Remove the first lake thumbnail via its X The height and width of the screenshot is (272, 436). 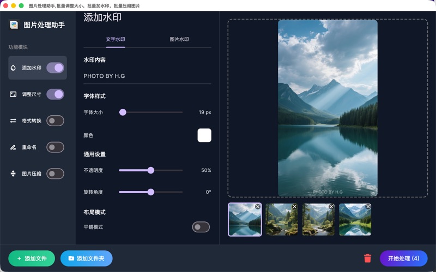pyautogui.click(x=258, y=207)
